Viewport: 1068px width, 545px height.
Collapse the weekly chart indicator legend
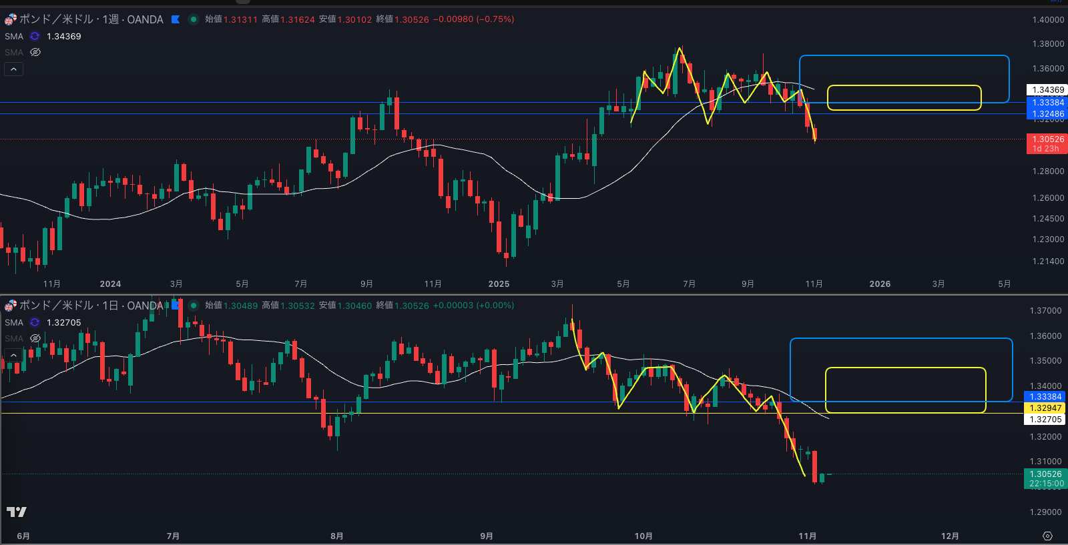(13, 69)
